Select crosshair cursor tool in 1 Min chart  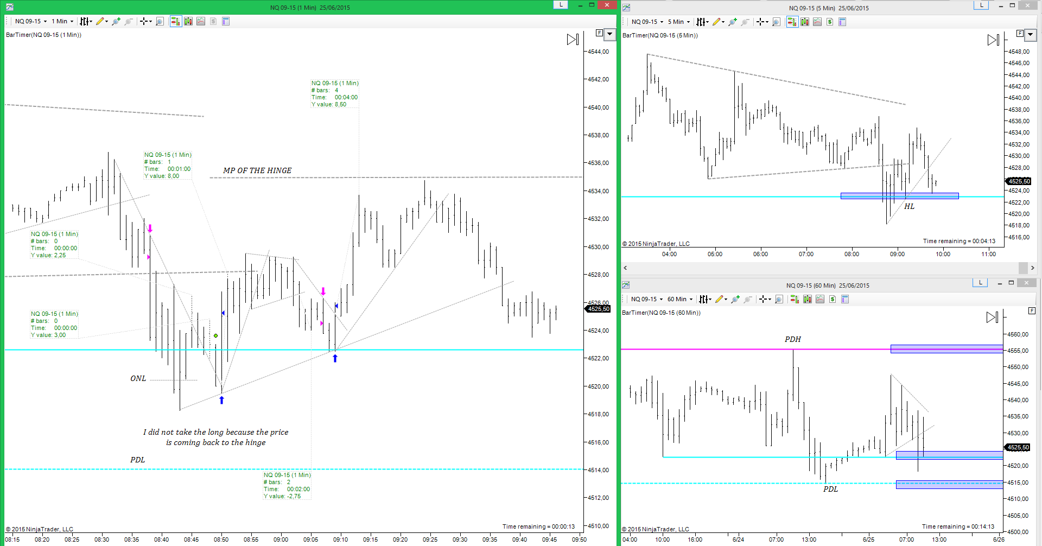144,21
